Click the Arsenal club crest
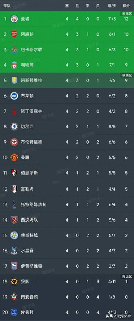This screenshot has height=321, width=134. [14, 34]
